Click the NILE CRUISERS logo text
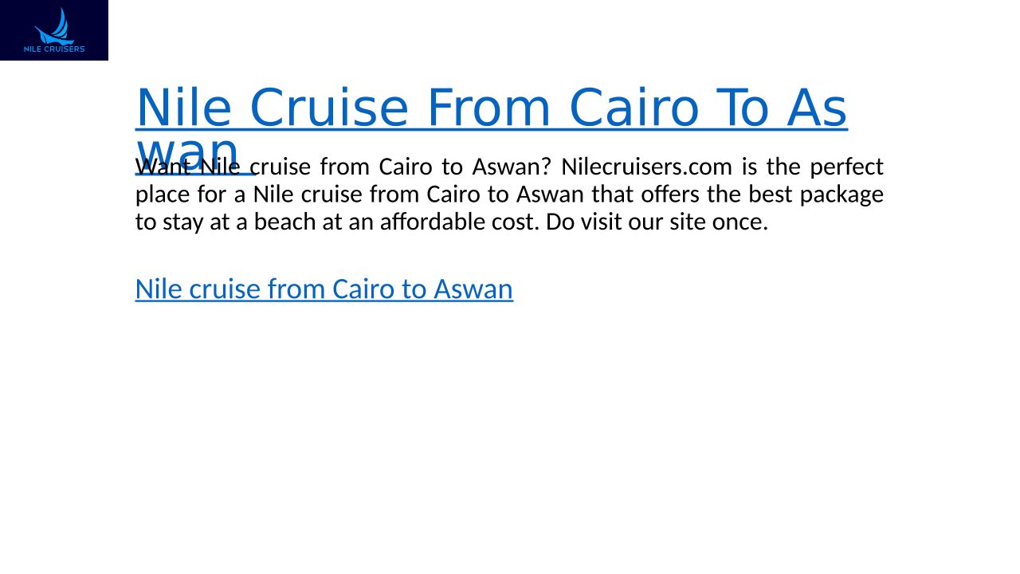The height and width of the screenshot is (574, 1020). 54,49
